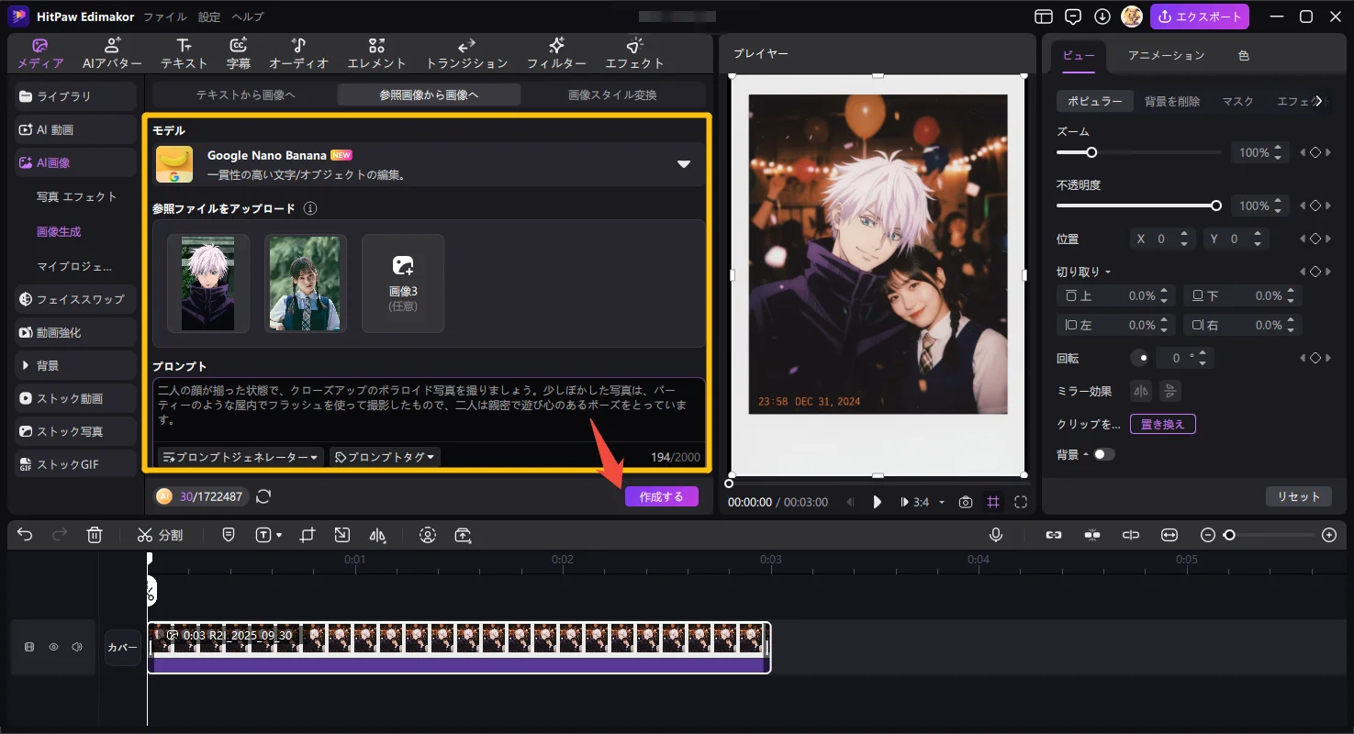This screenshot has width=1354, height=734.
Task: Open the プロンプトジェネレーター dropdown
Action: [241, 457]
